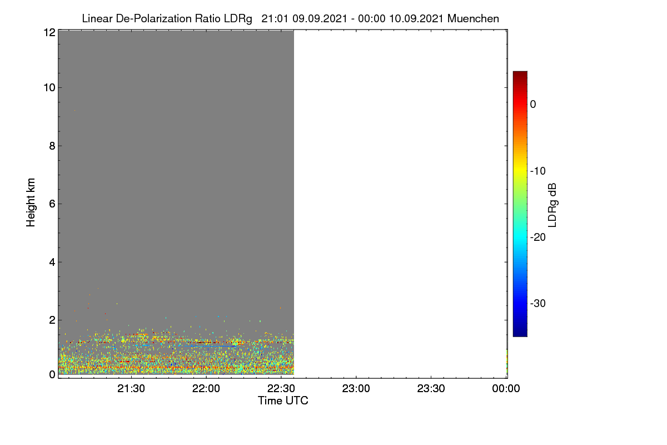The height and width of the screenshot is (445, 667).
Task: Click the blue horizontal streak near 22:00
Action: 211,346
